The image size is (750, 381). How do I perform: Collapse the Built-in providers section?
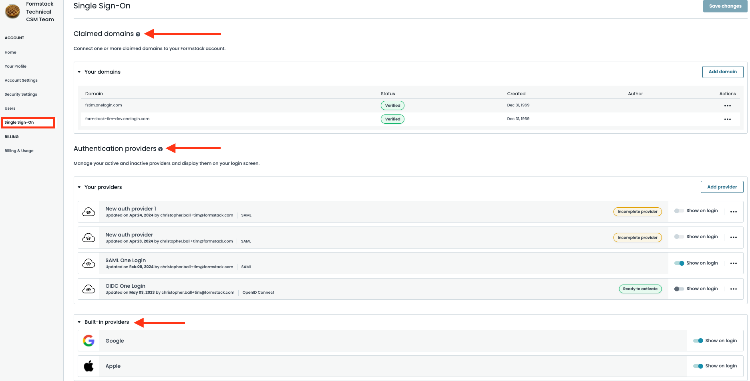[x=79, y=322]
